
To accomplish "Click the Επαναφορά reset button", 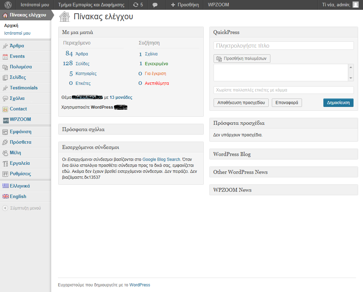I will click(287, 103).
